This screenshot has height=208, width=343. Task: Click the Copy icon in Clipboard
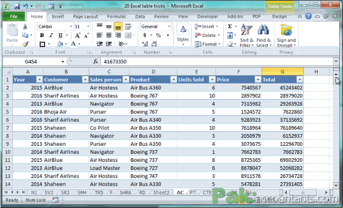tap(25, 35)
